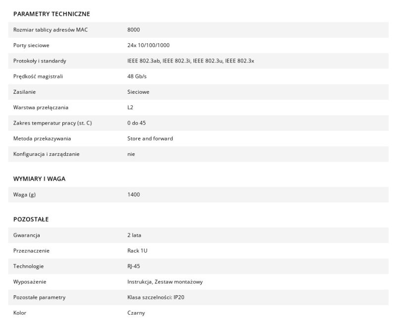Select the Protokoły i standardy label
The height and width of the screenshot is (325, 396).
[x=40, y=61]
